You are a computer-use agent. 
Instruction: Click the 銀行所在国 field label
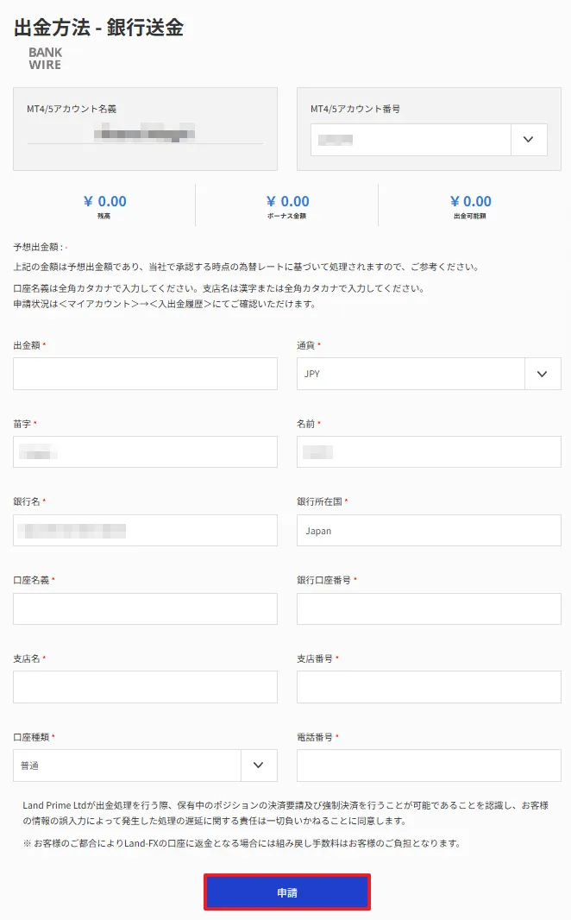point(319,501)
